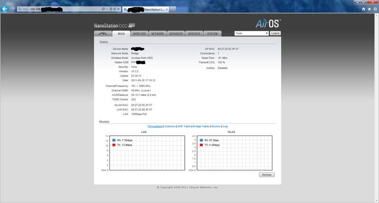The image size is (379, 203).
Task: Open the Stations monitor link
Action: coord(170,127)
